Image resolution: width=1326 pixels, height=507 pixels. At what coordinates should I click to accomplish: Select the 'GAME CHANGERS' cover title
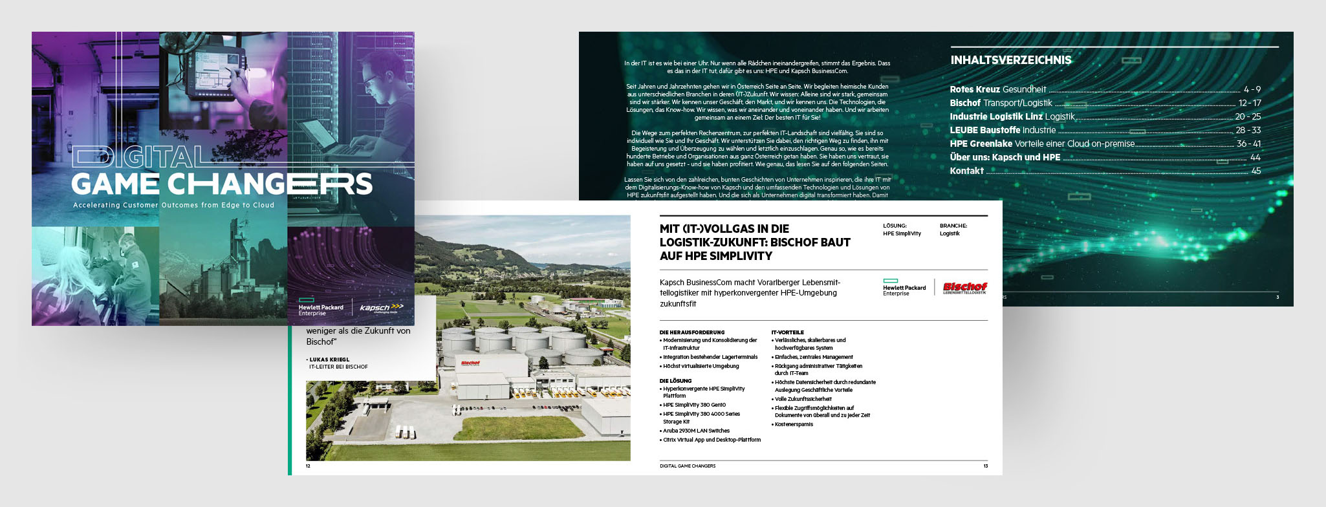(222, 184)
